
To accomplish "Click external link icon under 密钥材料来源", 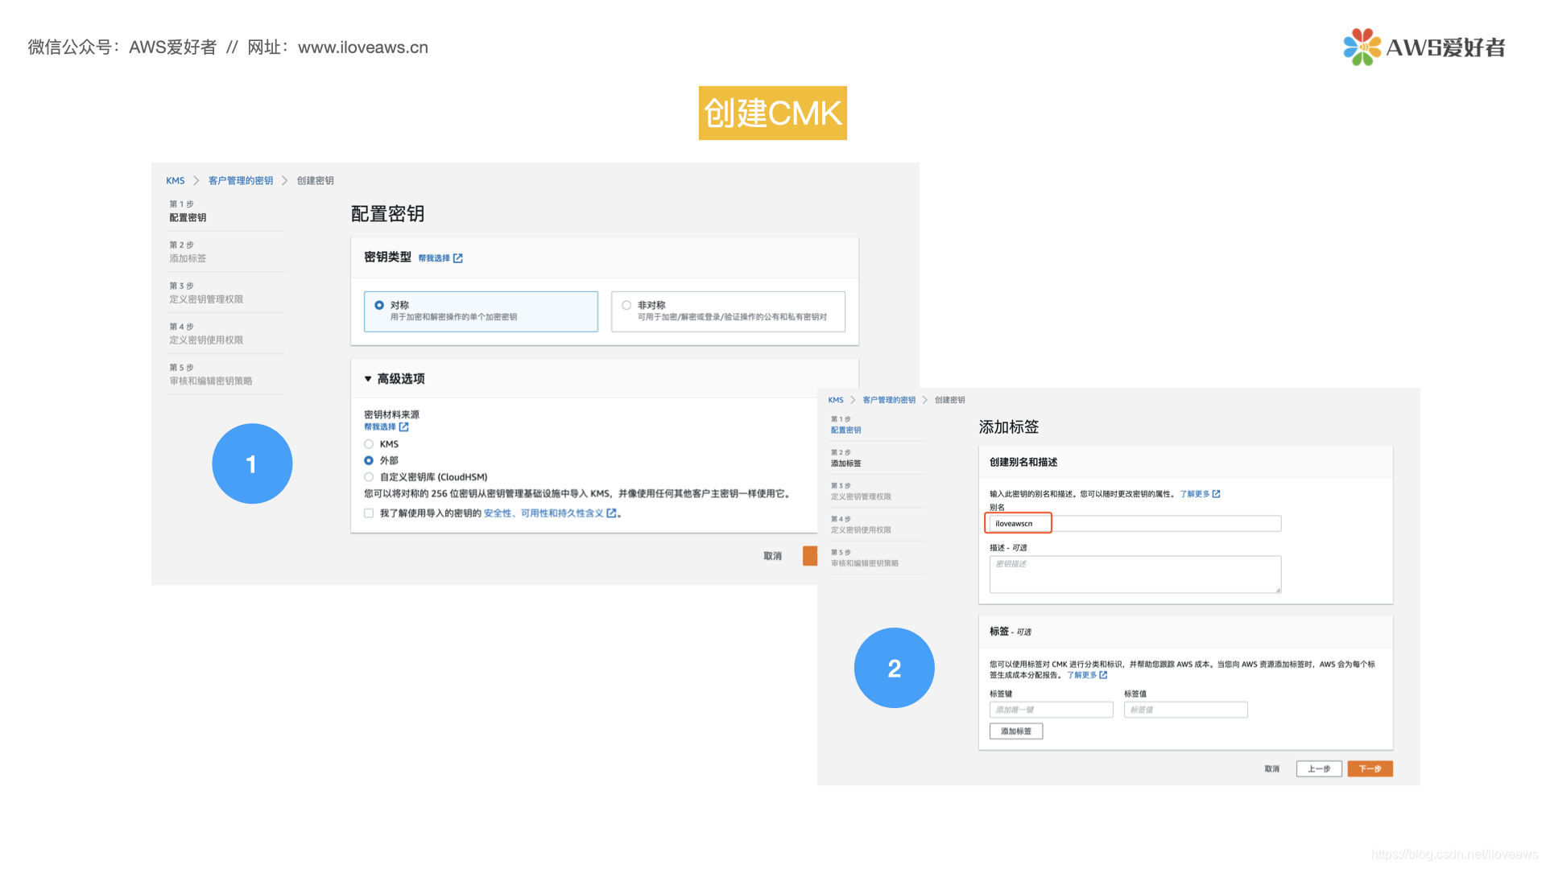I will tap(404, 427).
